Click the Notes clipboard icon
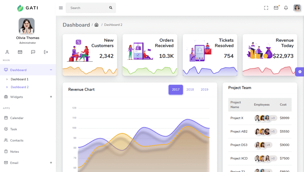 click(6, 151)
